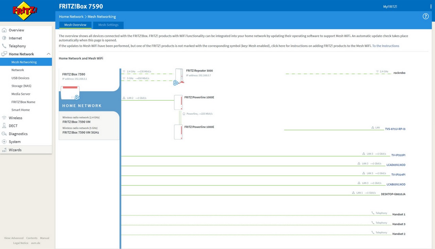Follow the 'To the Instructions' link
Screen dimensions: 435x249
[x=386, y=46]
